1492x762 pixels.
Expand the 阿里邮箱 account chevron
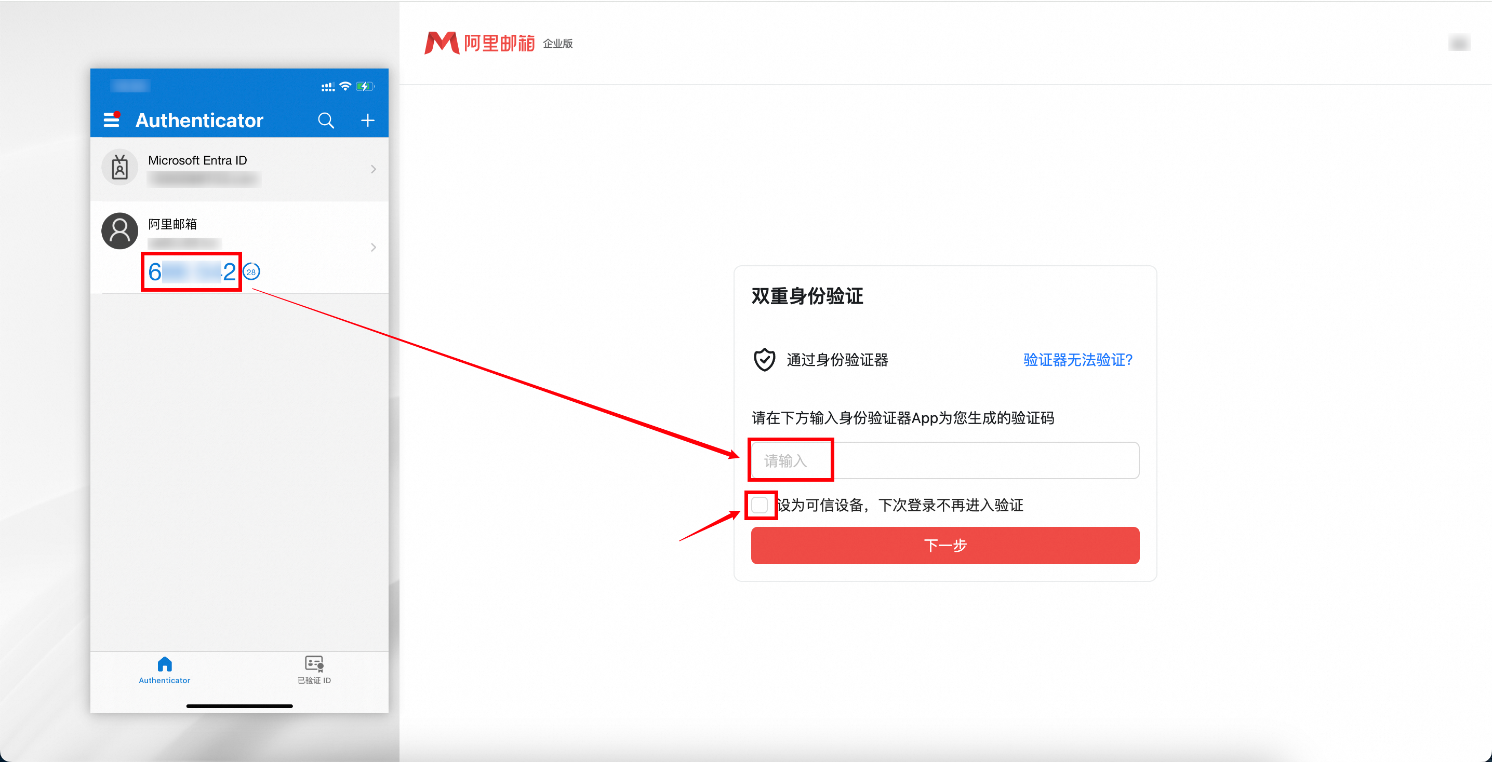click(x=373, y=247)
